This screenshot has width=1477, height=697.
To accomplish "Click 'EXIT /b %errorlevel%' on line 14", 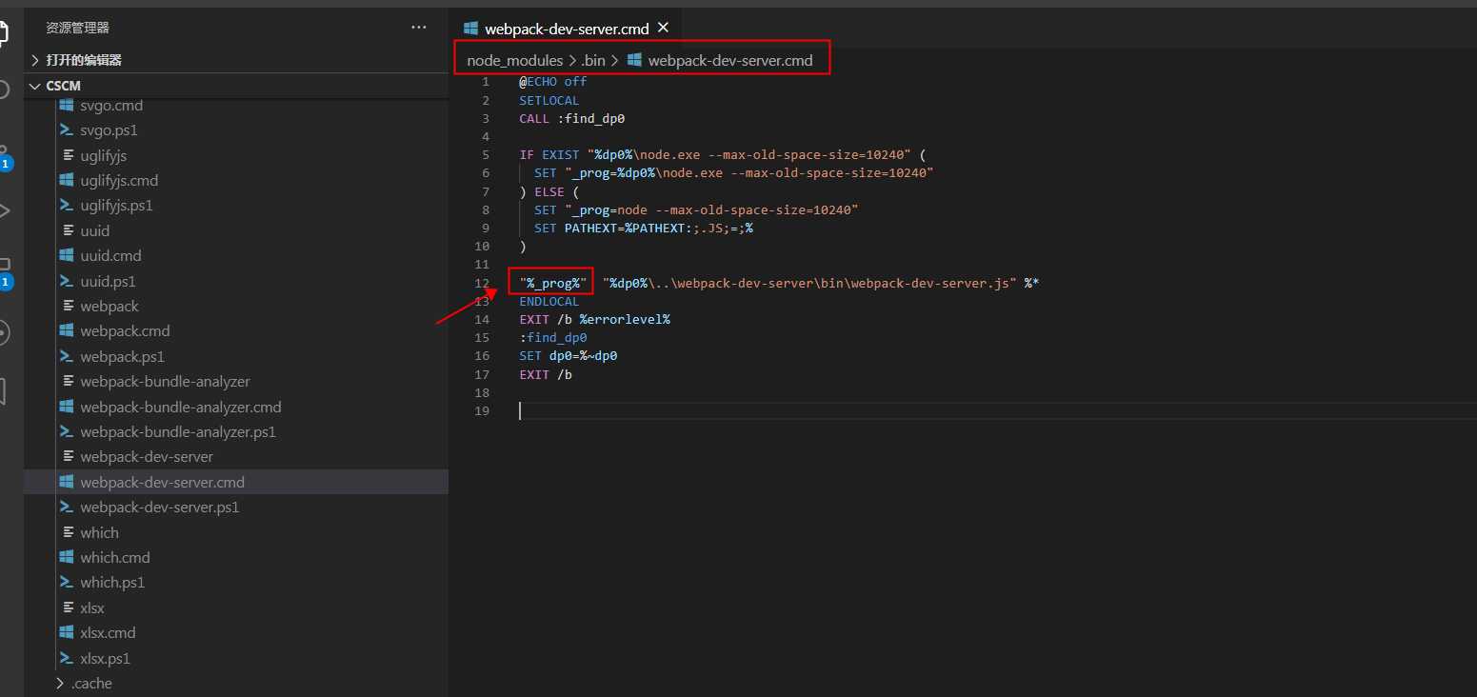I will [x=594, y=320].
